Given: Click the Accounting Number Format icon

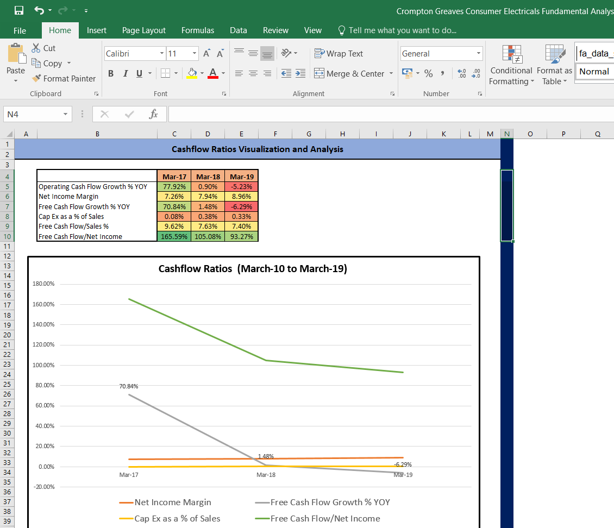Looking at the screenshot, I should (x=407, y=73).
